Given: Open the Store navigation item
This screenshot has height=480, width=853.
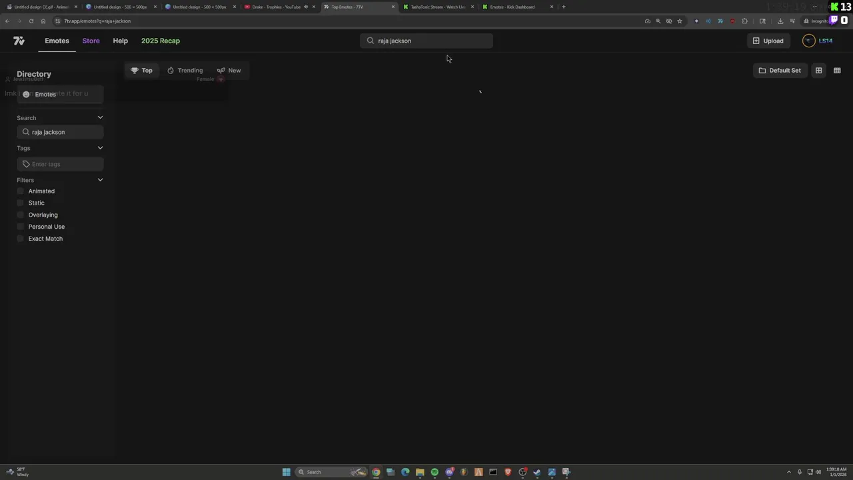Looking at the screenshot, I should pos(91,41).
